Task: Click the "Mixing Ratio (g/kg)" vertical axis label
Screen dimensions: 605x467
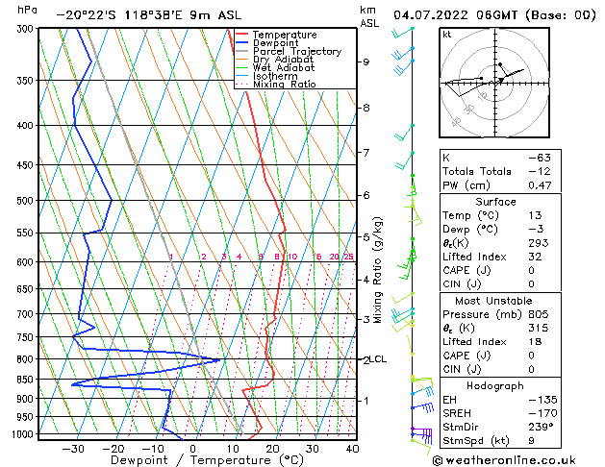Action: pos(377,270)
